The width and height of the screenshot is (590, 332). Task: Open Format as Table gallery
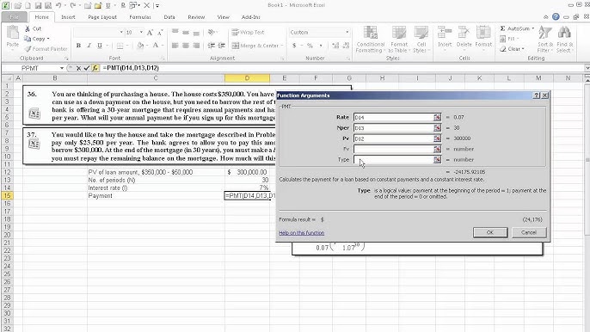(x=399, y=40)
